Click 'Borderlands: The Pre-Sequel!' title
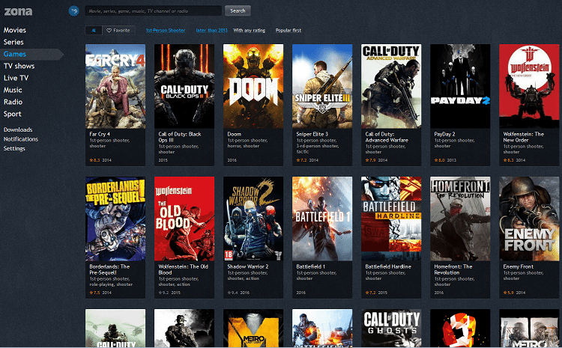 tap(109, 269)
